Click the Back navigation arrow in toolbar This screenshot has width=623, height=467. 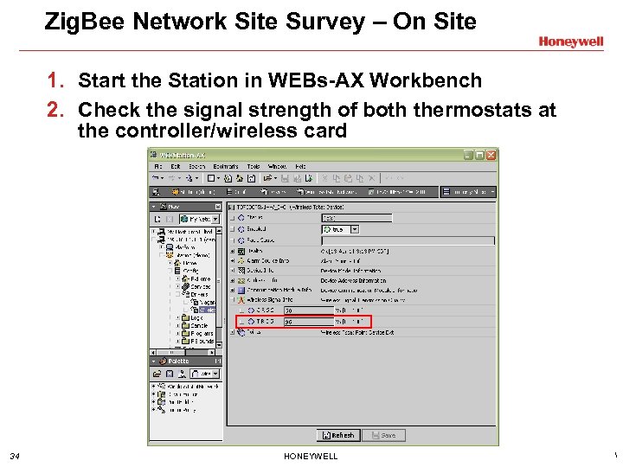point(156,178)
